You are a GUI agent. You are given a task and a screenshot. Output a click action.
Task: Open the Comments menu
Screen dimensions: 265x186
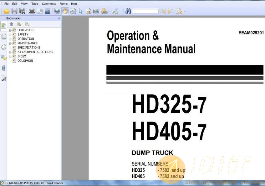coord(49,4)
